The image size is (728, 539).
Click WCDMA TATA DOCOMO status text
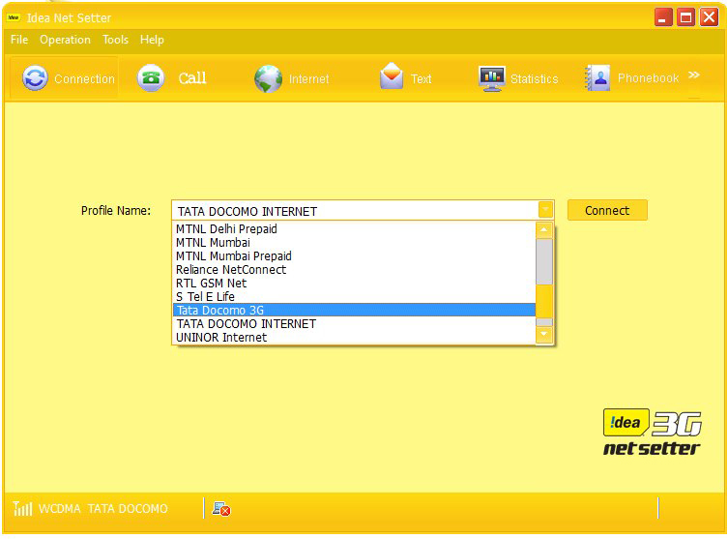[x=103, y=509]
